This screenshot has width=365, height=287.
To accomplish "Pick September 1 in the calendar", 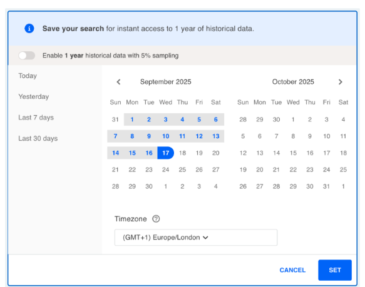I will pos(132,119).
